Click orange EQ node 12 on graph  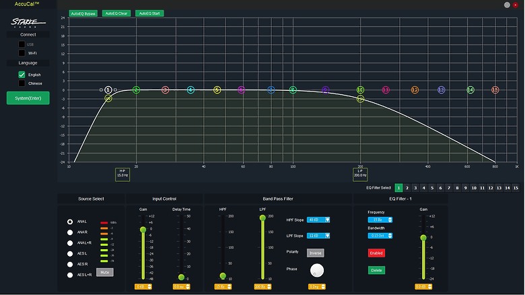[415, 90]
